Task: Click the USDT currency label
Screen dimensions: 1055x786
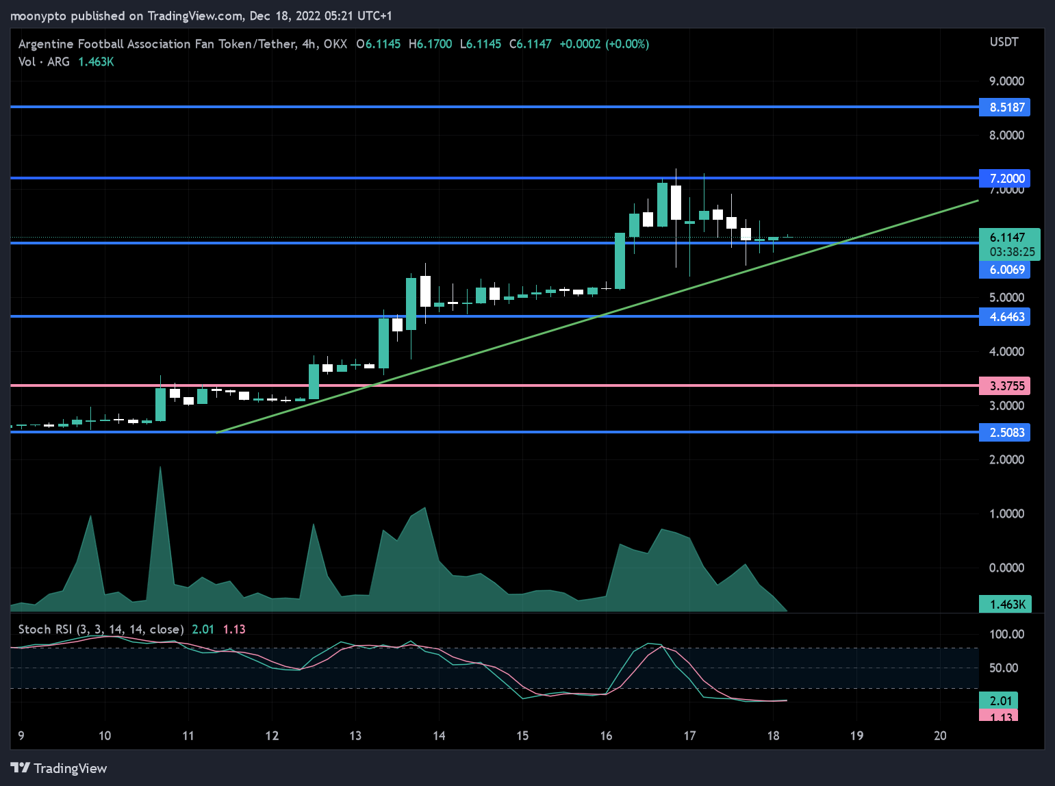Action: tap(1004, 42)
